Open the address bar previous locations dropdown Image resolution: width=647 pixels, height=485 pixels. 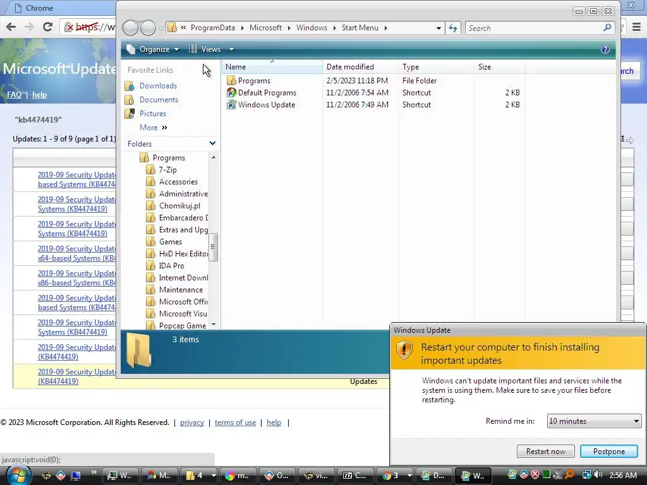438,28
